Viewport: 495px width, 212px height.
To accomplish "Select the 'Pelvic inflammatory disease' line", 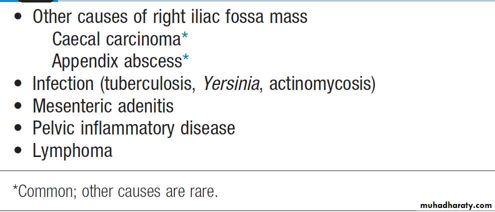I will 133,128.
